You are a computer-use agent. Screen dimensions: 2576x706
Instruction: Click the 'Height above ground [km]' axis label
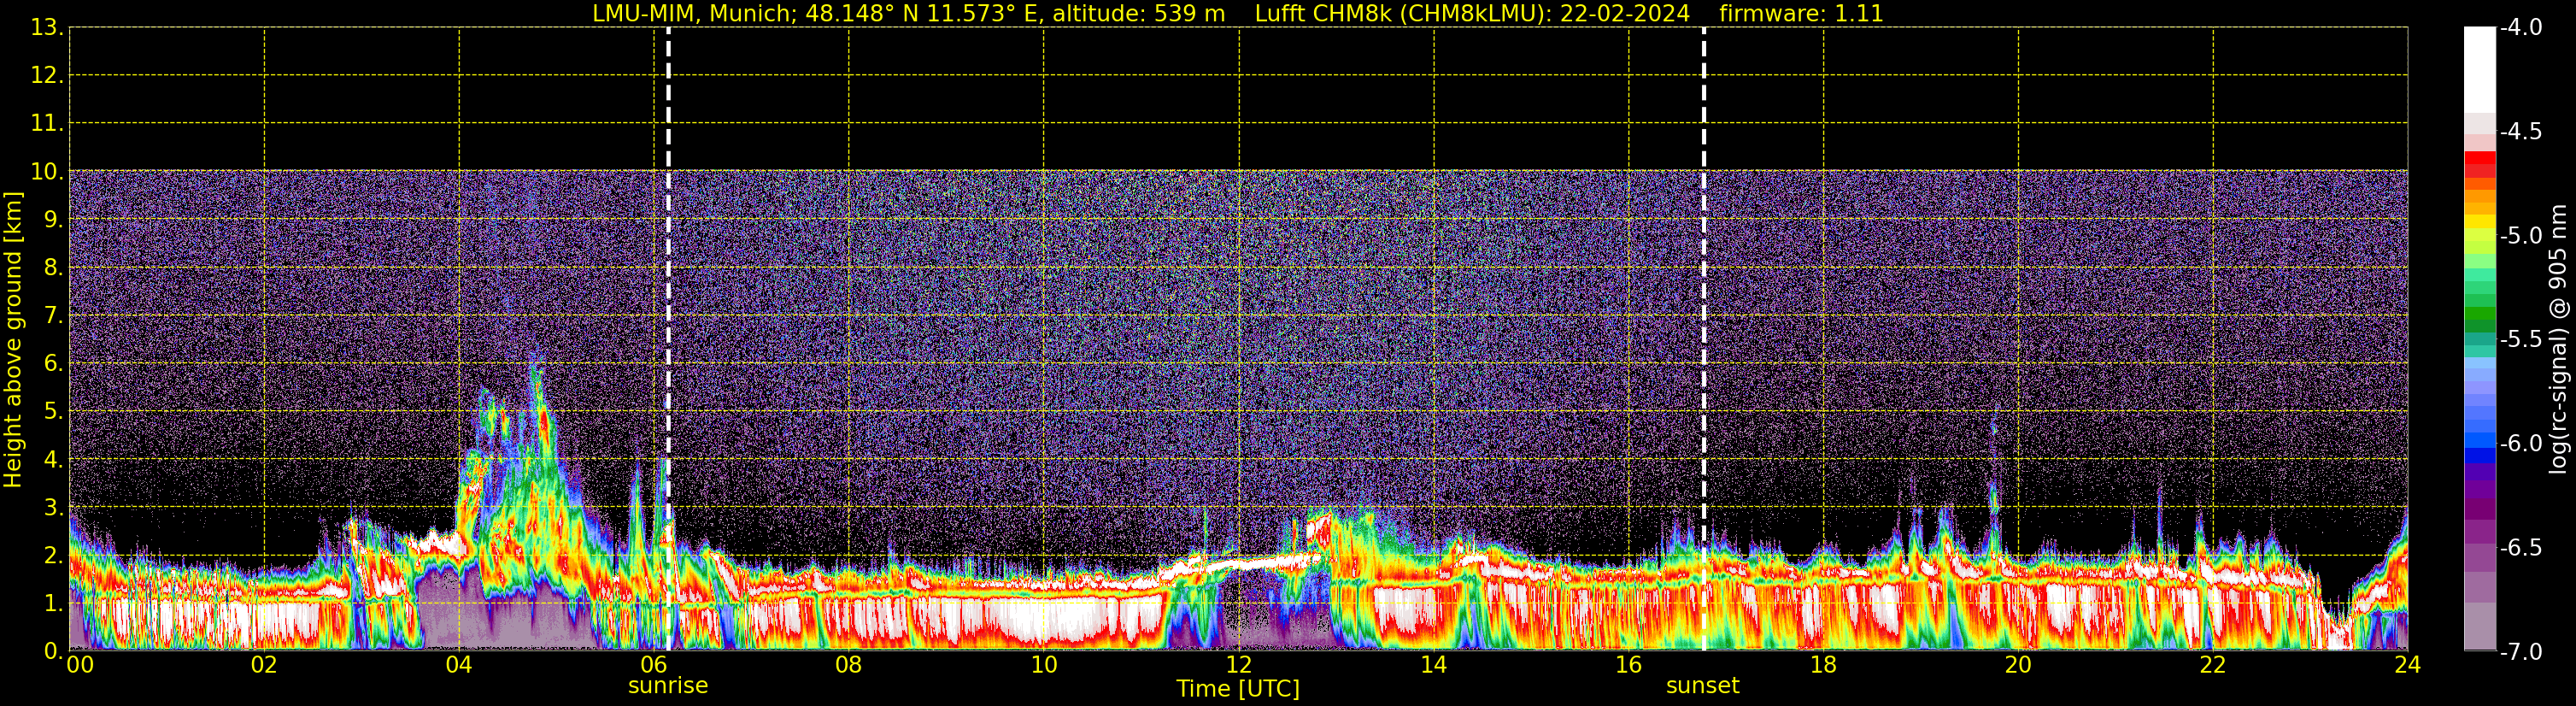click(x=13, y=340)
